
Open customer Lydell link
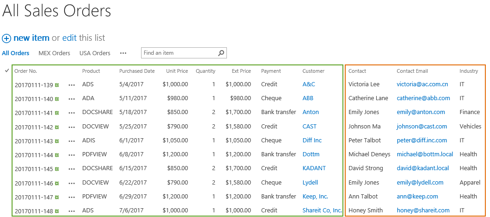point(310,183)
